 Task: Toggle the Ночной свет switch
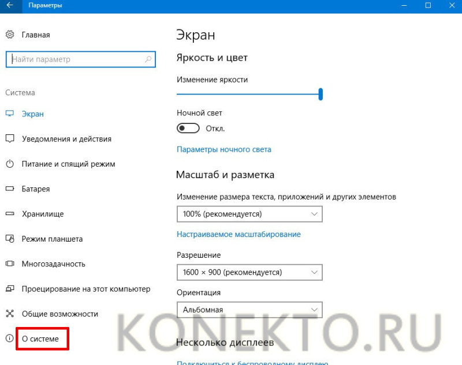point(188,128)
